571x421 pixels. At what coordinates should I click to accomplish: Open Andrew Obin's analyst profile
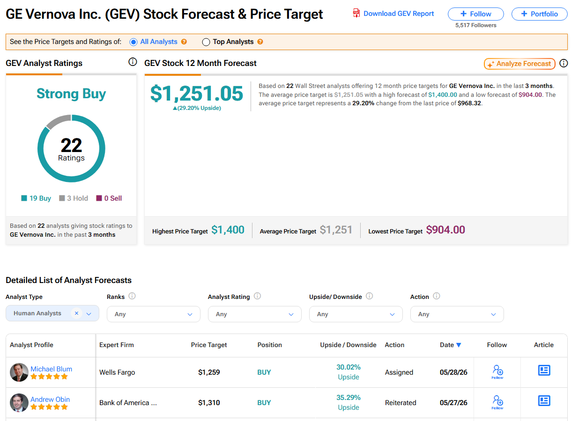coord(50,399)
